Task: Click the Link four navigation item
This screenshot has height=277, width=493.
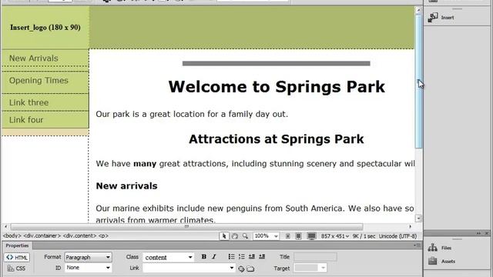Action: [26, 120]
